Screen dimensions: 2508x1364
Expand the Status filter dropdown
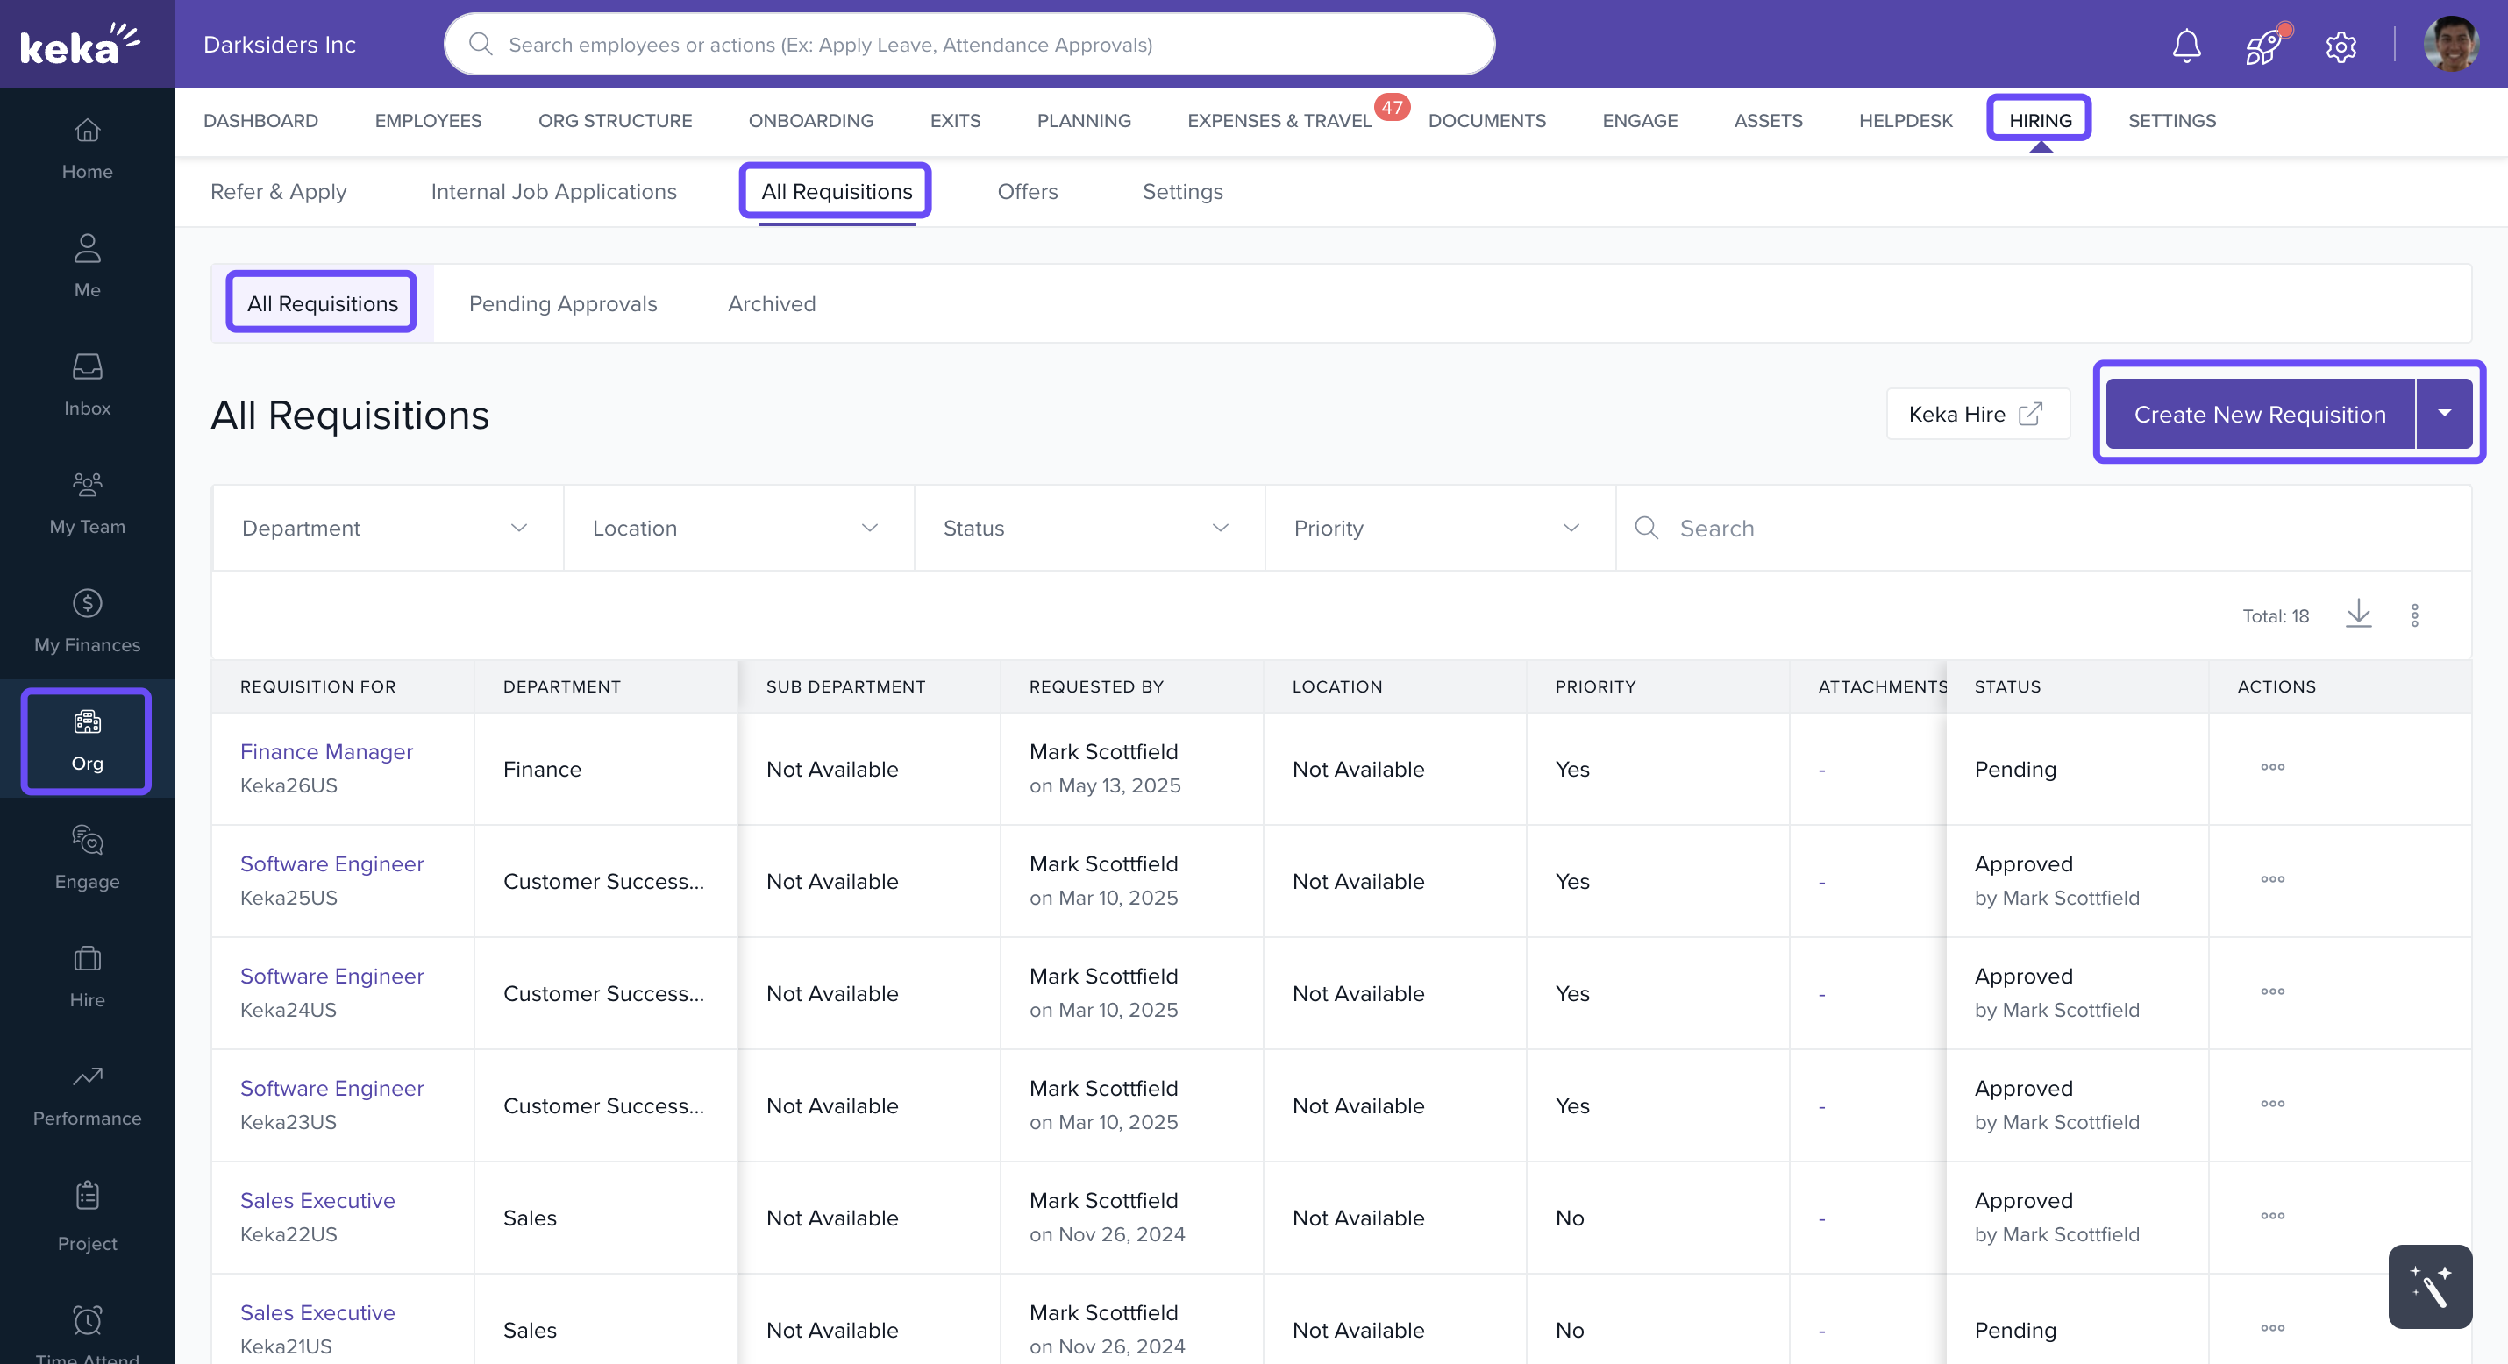[1088, 528]
